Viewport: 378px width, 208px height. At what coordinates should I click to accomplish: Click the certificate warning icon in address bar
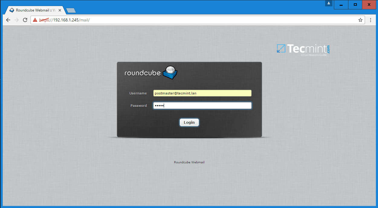point(35,20)
